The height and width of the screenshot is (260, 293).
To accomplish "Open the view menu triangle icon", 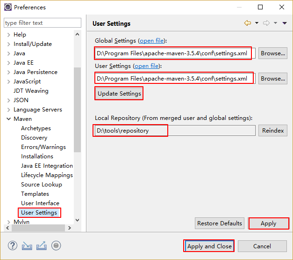I will coord(285,23).
